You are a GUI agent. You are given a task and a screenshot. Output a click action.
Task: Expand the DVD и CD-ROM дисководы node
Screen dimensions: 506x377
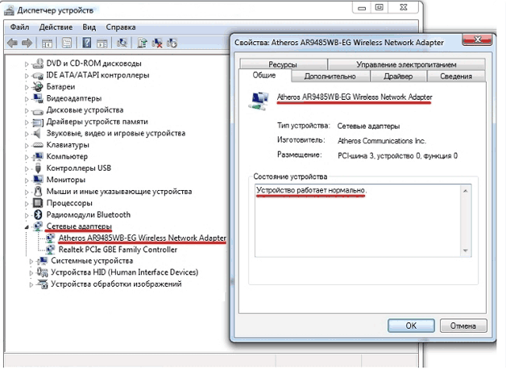tap(27, 64)
